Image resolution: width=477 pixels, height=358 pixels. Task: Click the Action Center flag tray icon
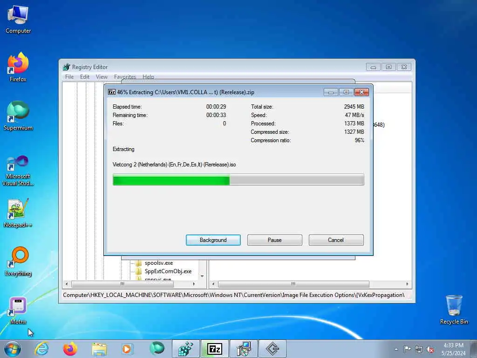click(x=407, y=349)
